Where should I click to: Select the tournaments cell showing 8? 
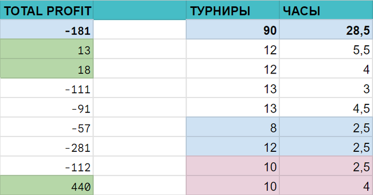(x=233, y=127)
